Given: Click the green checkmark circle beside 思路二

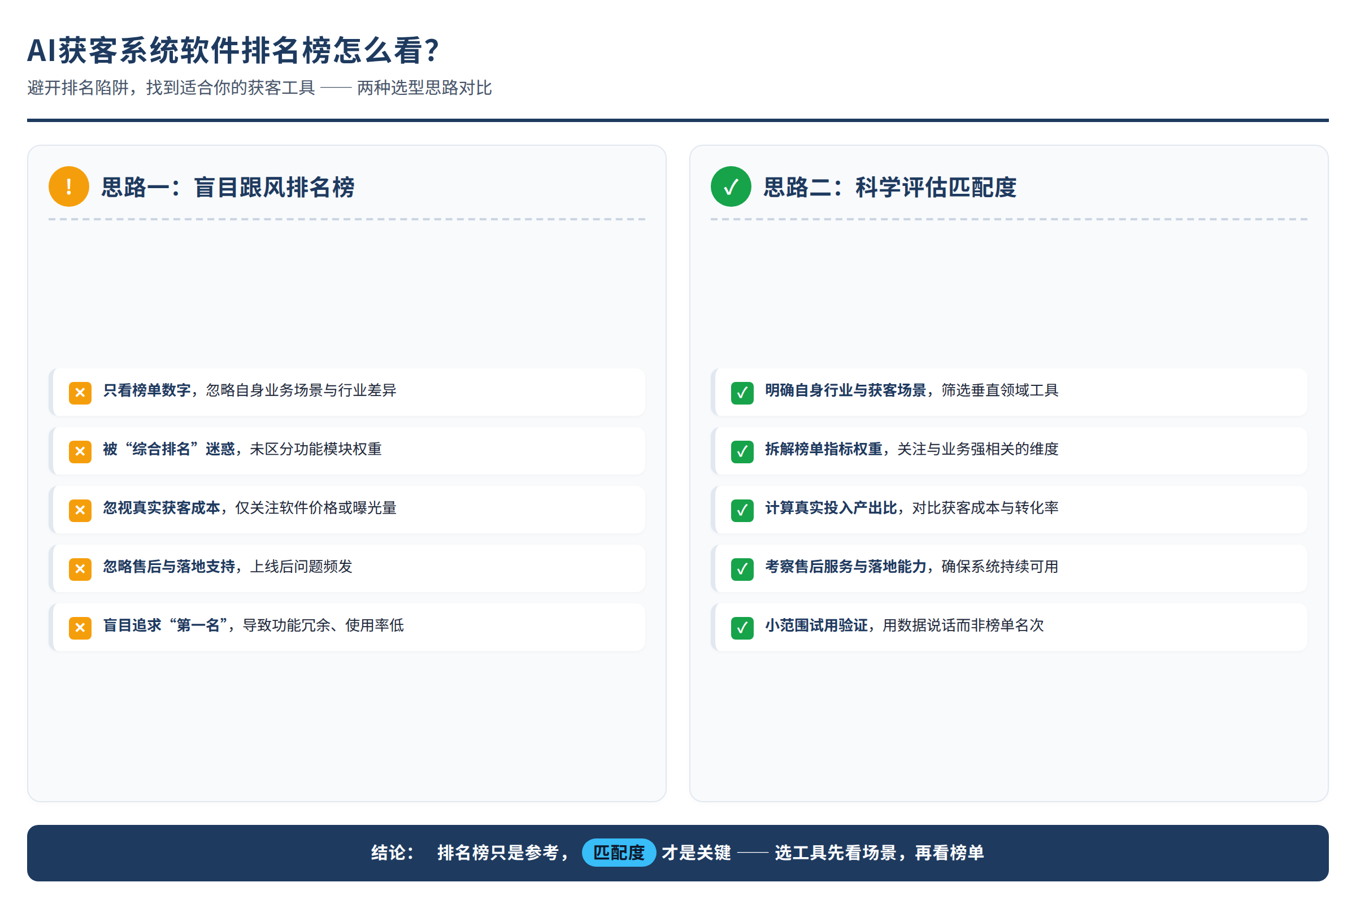Looking at the screenshot, I should (x=731, y=186).
